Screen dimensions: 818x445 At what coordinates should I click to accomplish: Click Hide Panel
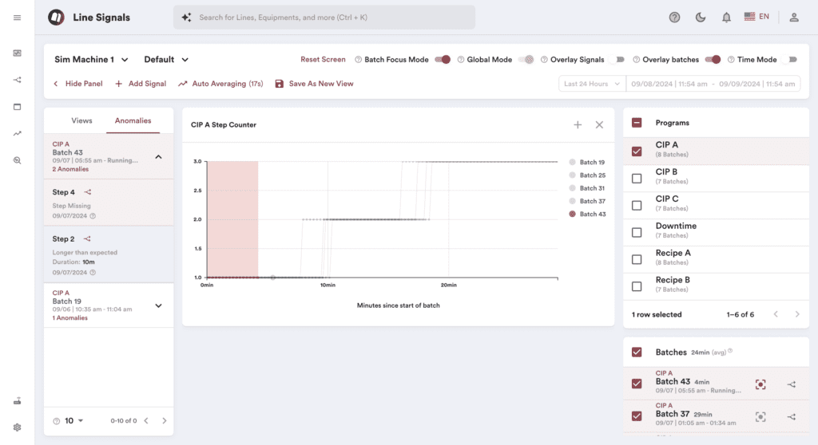77,84
